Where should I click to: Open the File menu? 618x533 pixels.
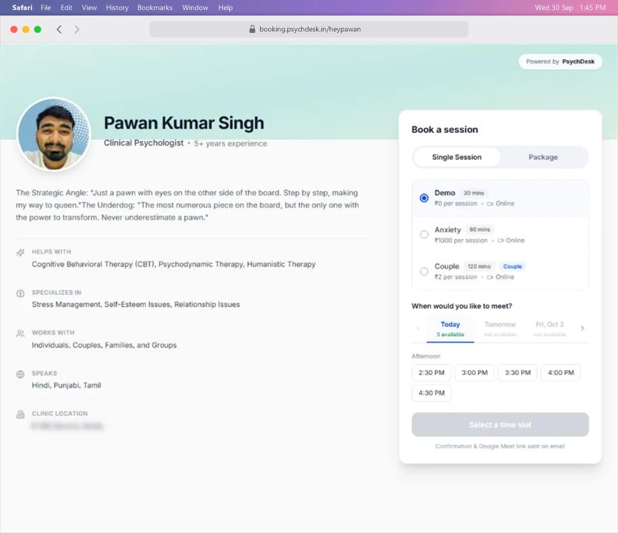(x=46, y=8)
